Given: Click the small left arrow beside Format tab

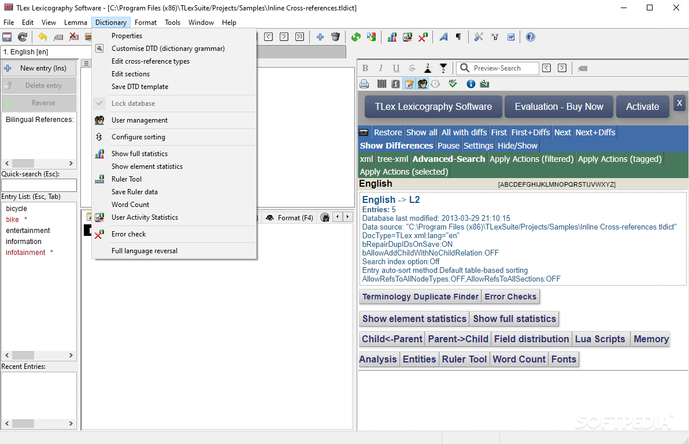Looking at the screenshot, I should click(338, 216).
